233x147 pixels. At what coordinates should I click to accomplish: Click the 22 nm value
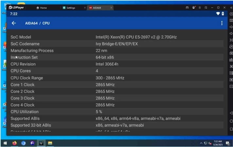[x=101, y=50]
